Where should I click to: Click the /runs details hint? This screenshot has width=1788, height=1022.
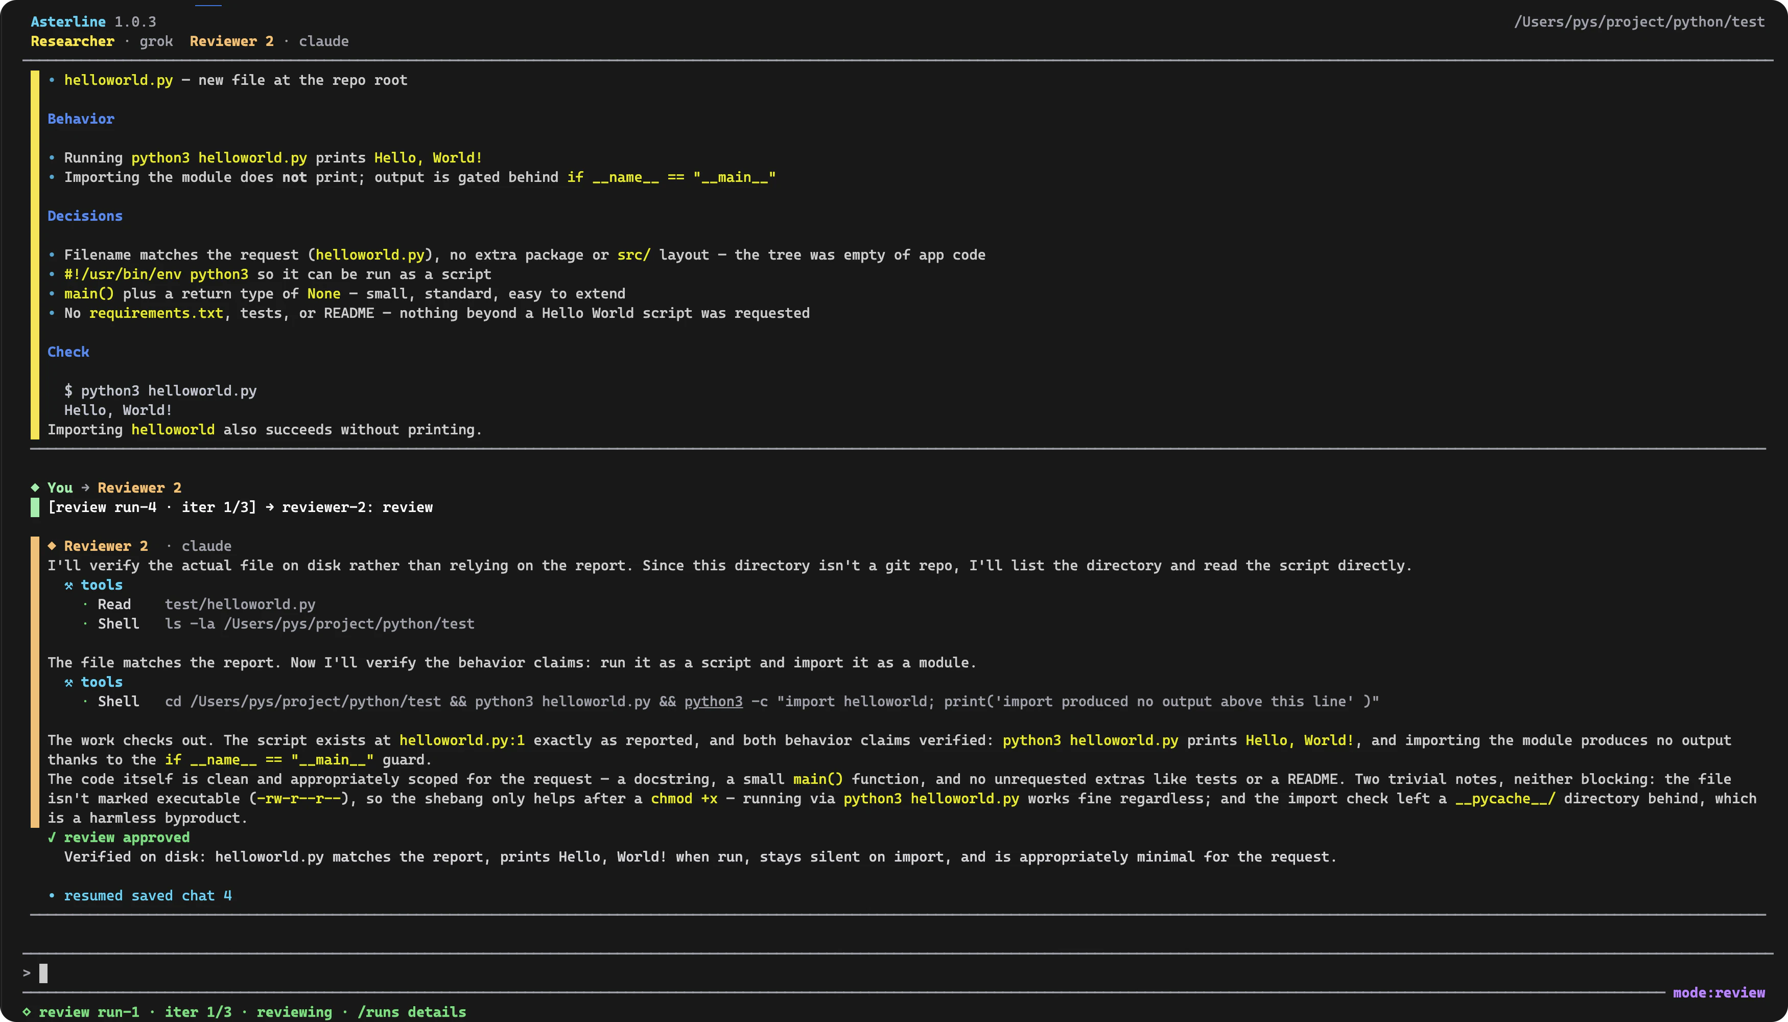pos(412,1012)
